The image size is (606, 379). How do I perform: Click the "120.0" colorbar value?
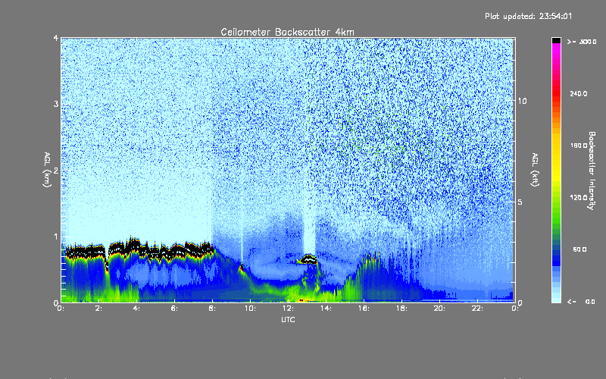[578, 198]
